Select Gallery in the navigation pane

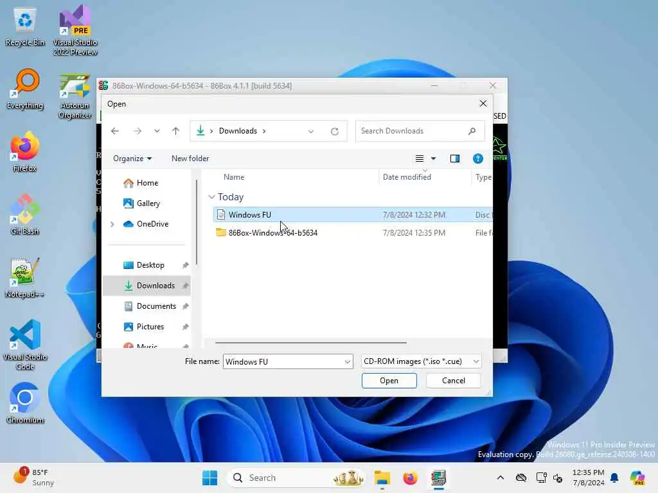(147, 203)
